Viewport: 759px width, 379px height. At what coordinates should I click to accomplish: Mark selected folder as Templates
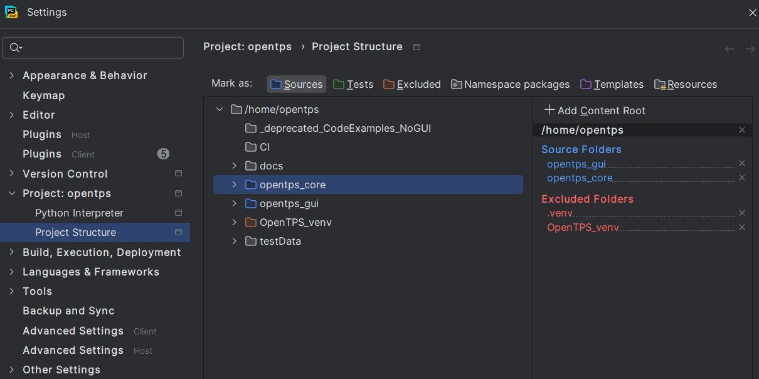pos(612,84)
